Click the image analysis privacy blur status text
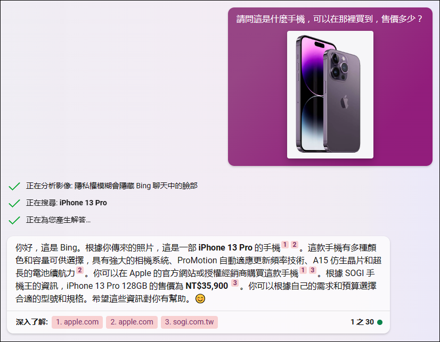The height and width of the screenshot is (342, 440). point(112,186)
